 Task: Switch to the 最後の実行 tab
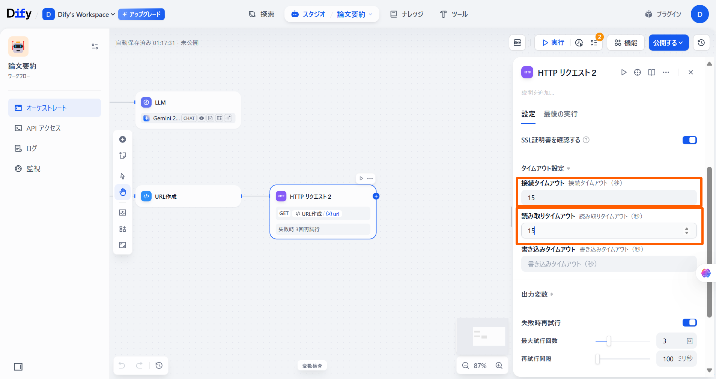click(x=560, y=114)
